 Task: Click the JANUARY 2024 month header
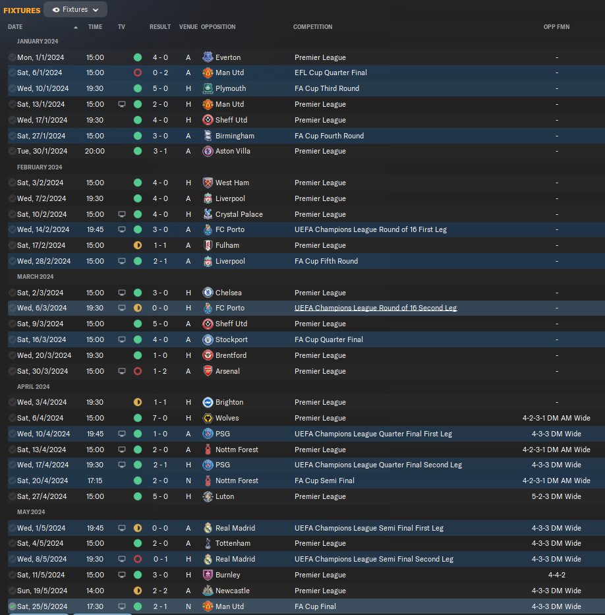38,41
